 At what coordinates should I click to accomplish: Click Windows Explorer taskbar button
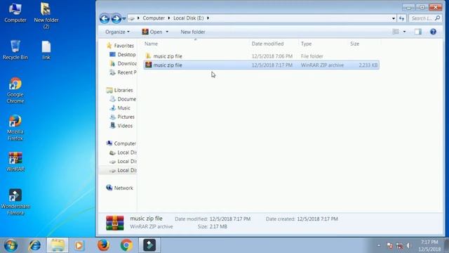click(58, 245)
